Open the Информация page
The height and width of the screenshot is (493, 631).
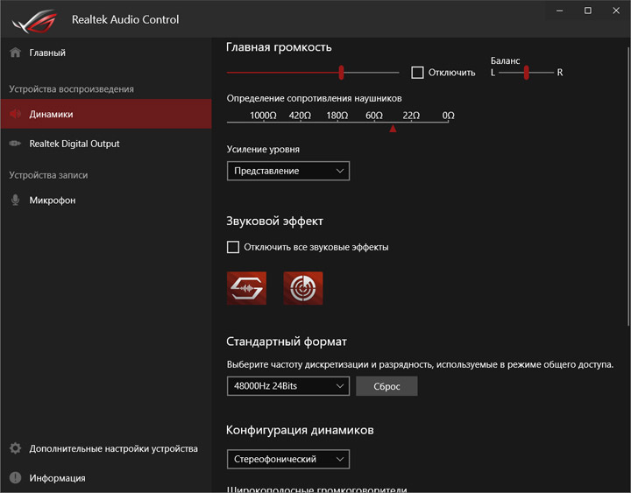coord(106,478)
